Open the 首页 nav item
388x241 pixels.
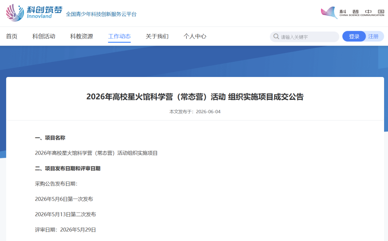(x=11, y=36)
